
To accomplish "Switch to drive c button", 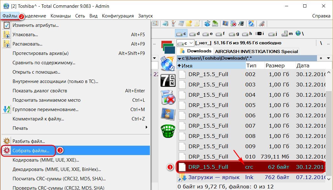I will coord(181,34).
